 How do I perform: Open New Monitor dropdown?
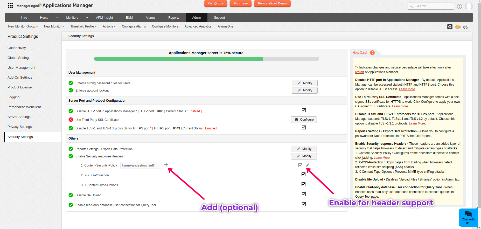point(54,26)
